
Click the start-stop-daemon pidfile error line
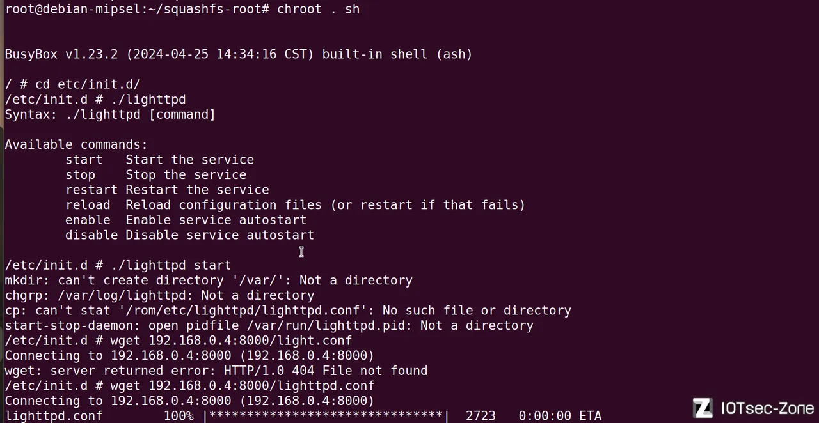[x=269, y=326]
